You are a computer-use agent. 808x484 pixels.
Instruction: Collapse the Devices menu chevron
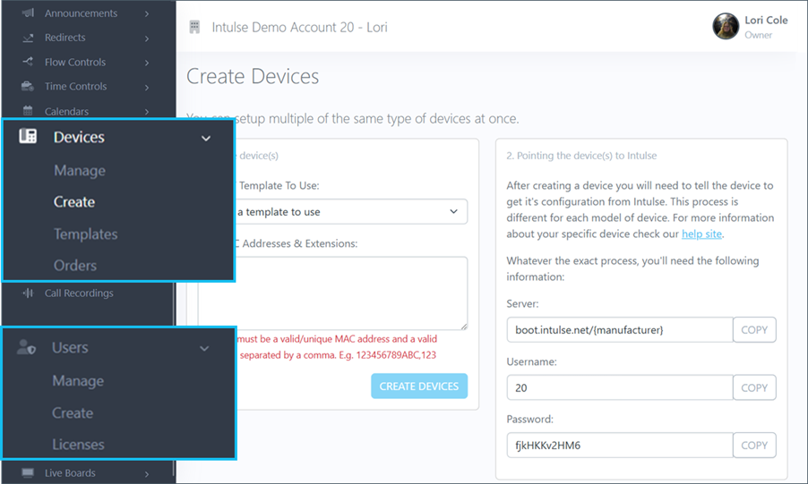pyautogui.click(x=206, y=139)
